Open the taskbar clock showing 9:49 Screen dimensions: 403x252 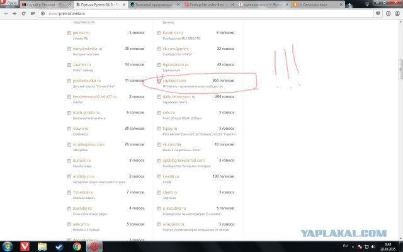(x=388, y=246)
